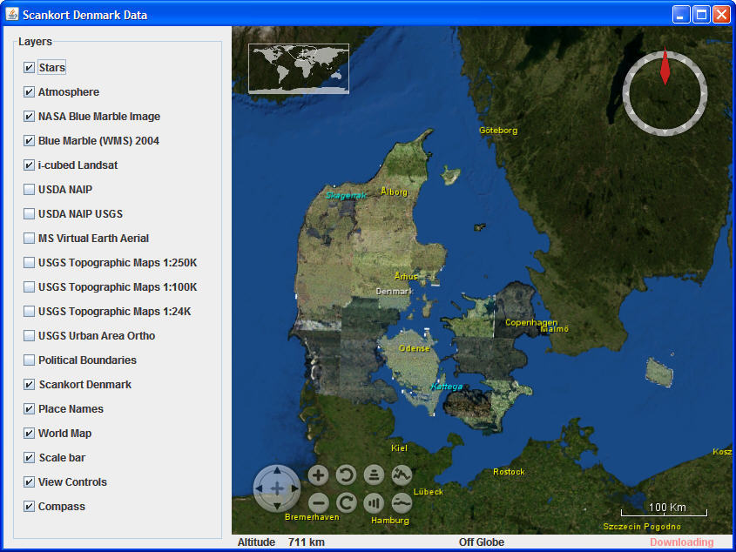Click the tilt view down control
The width and height of the screenshot is (736, 552).
(374, 503)
